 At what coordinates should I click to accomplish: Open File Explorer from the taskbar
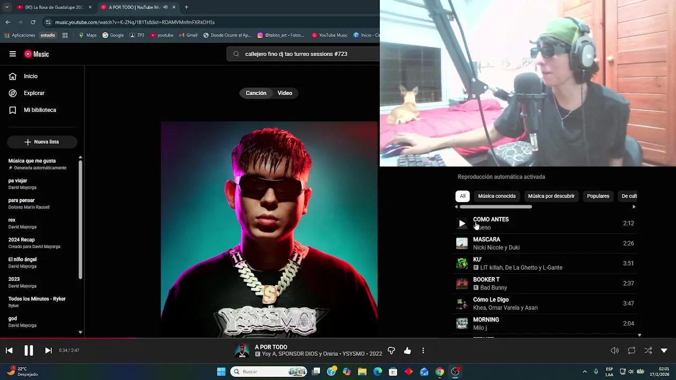(x=362, y=372)
